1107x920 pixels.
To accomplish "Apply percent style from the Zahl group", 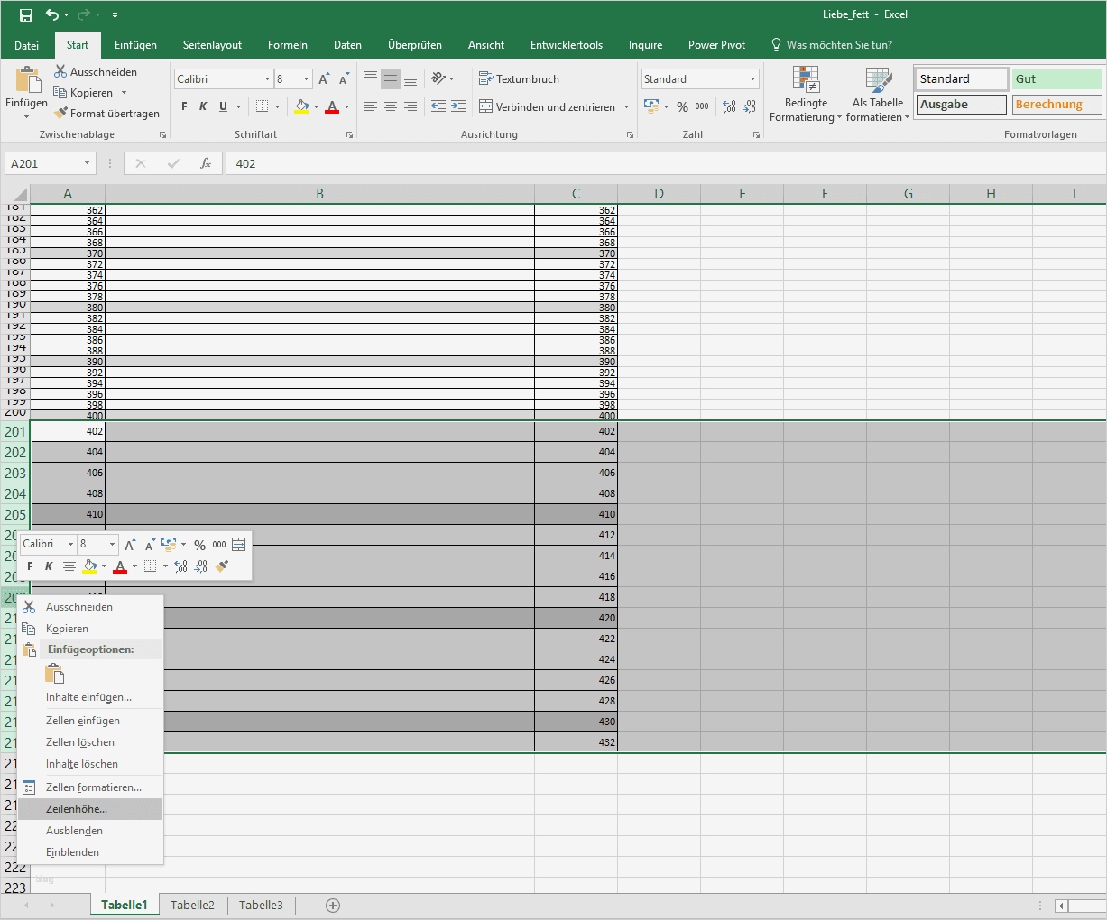I will click(682, 106).
